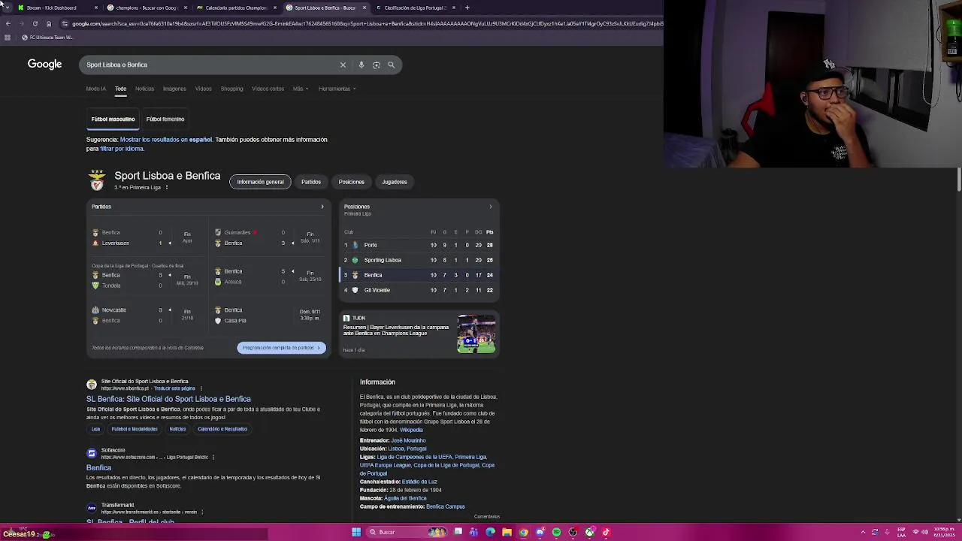The image size is (962, 541).
Task: Open the Google logo homepage
Action: pyautogui.click(x=44, y=64)
